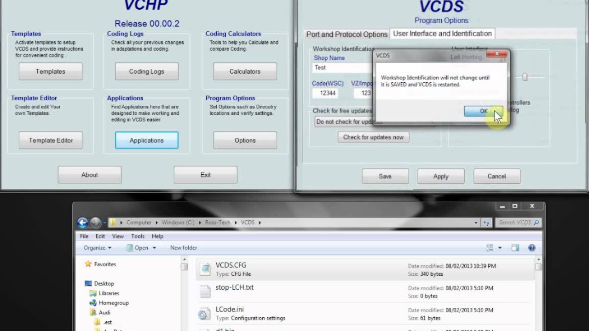The image size is (589, 331).
Task: Click the Favorites star icon
Action: point(88,264)
